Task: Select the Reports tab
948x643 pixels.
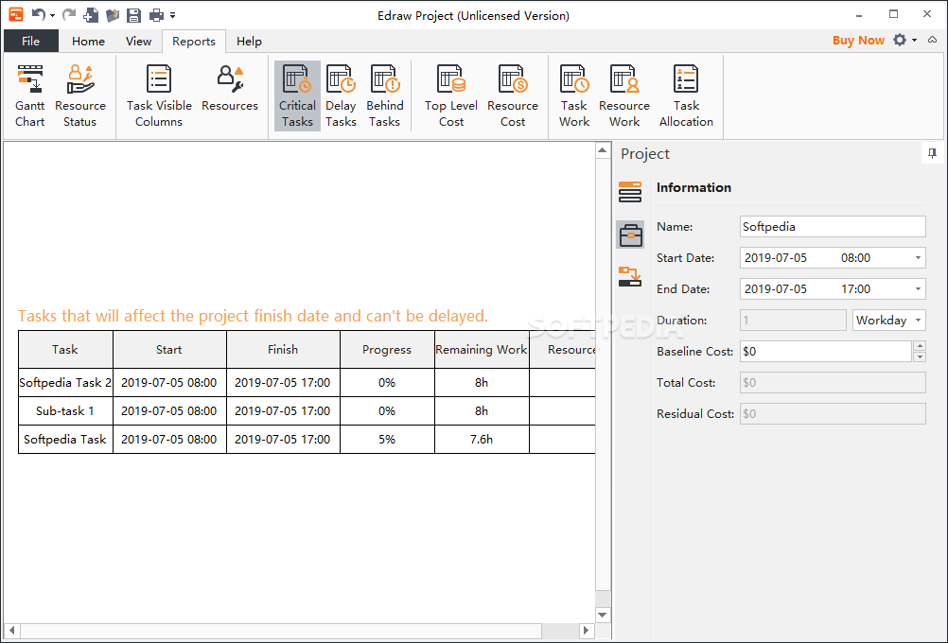Action: click(x=193, y=41)
